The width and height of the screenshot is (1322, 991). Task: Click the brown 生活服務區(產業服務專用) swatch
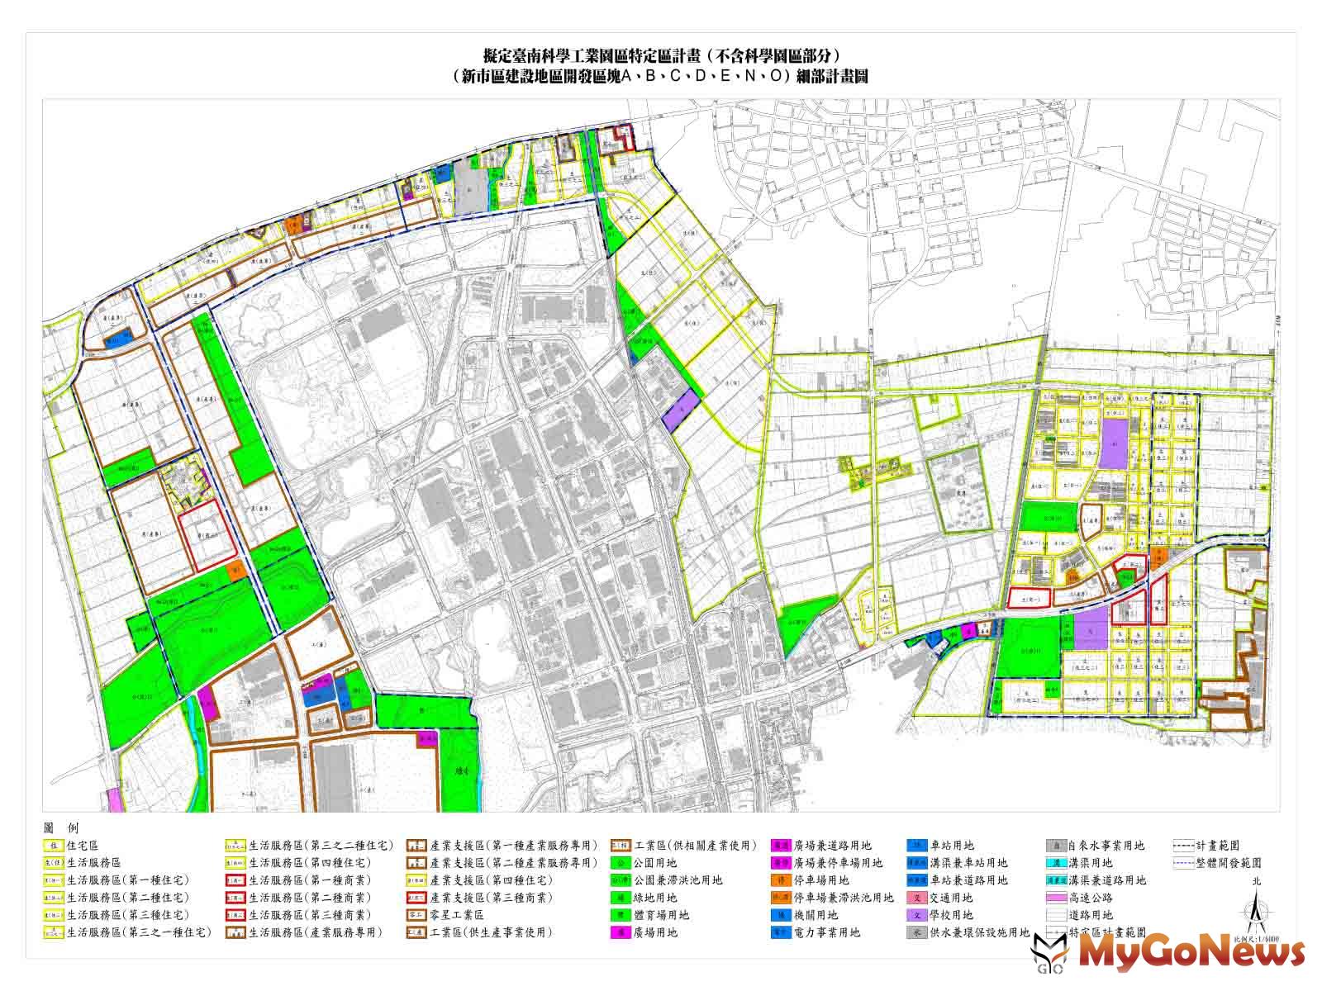tap(235, 932)
